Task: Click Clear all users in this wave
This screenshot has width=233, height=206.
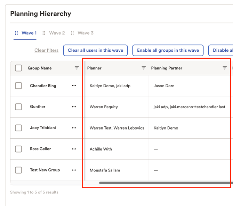Action: tap(95, 50)
